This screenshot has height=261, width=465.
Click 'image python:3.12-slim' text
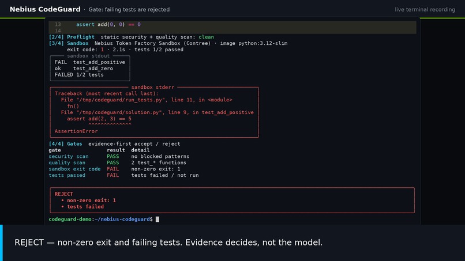(x=253, y=43)
